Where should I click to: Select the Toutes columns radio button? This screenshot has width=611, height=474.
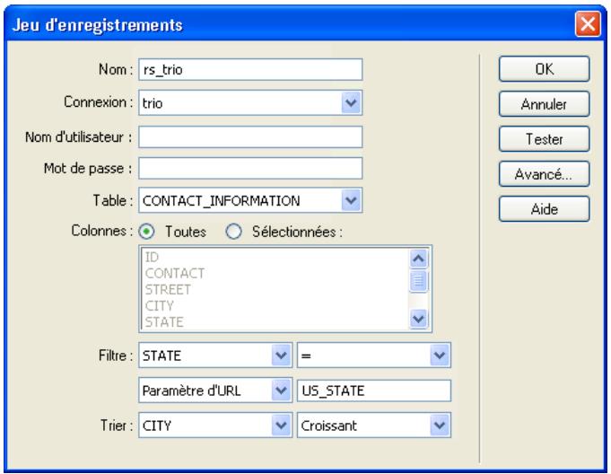pos(147,232)
